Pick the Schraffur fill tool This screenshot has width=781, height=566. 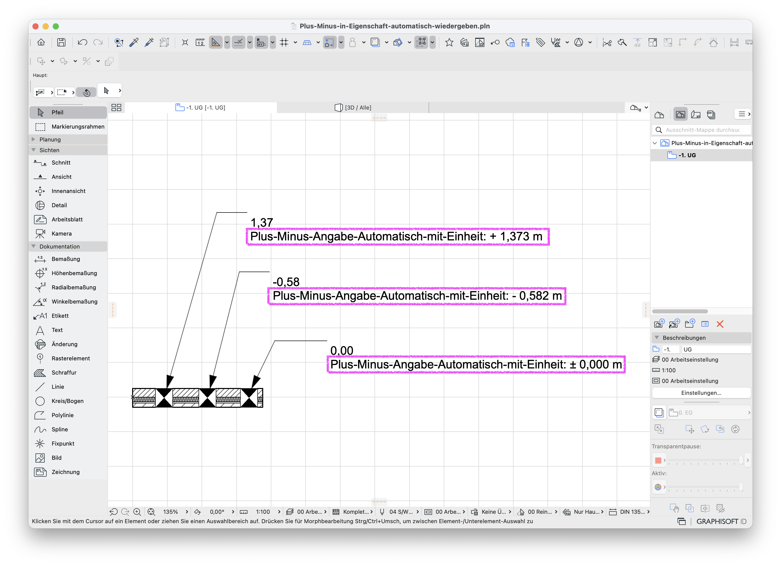(x=68, y=373)
